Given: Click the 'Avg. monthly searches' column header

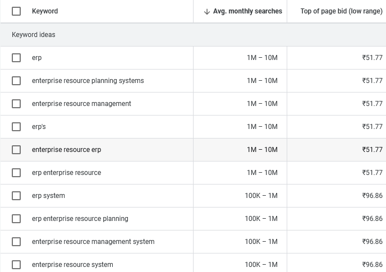Looking at the screenshot, I should [247, 11].
